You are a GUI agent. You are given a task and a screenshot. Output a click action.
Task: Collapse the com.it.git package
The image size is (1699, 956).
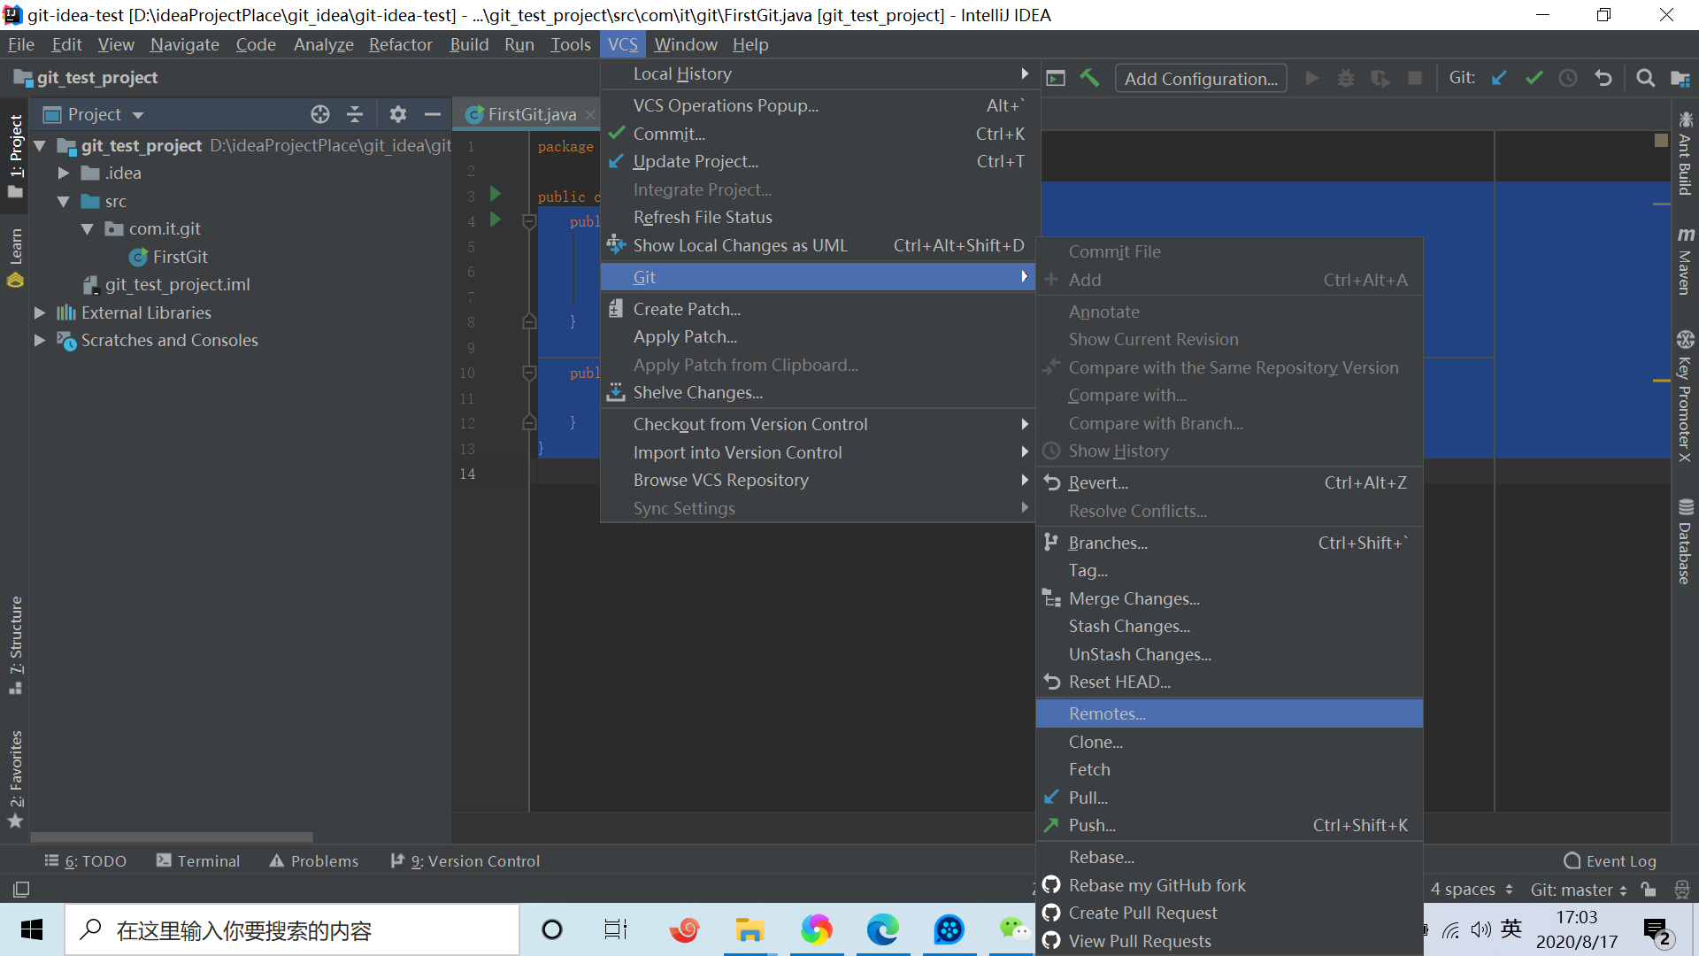click(87, 228)
